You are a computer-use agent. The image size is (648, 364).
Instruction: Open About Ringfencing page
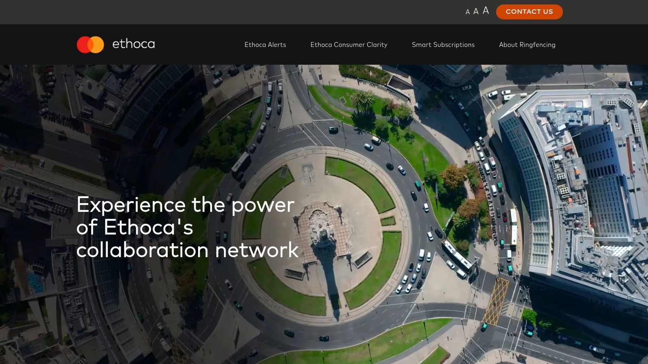[x=527, y=44]
